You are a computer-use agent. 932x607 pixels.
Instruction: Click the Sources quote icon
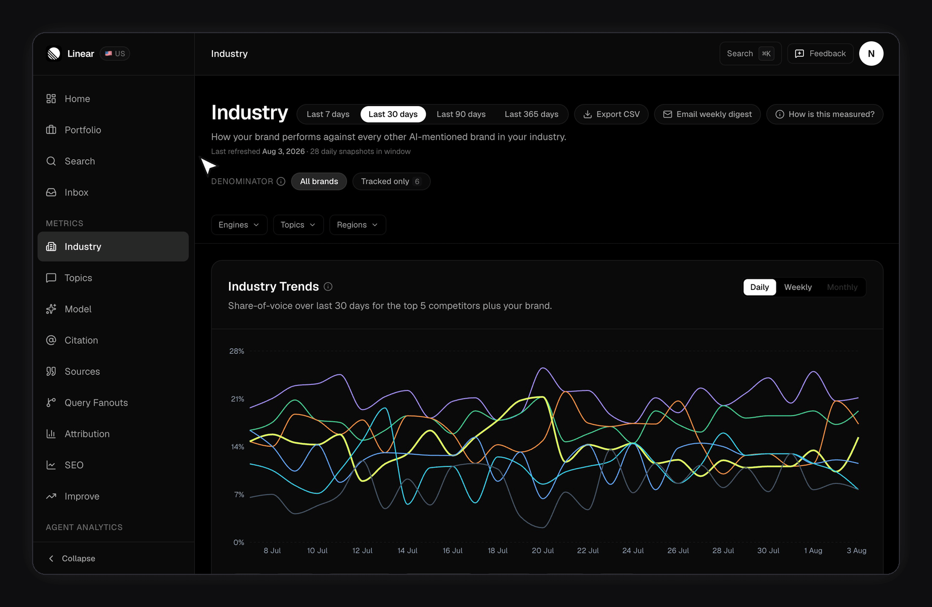tap(51, 371)
